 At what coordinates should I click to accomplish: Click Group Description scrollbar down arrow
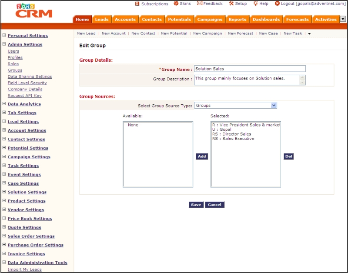(x=302, y=83)
